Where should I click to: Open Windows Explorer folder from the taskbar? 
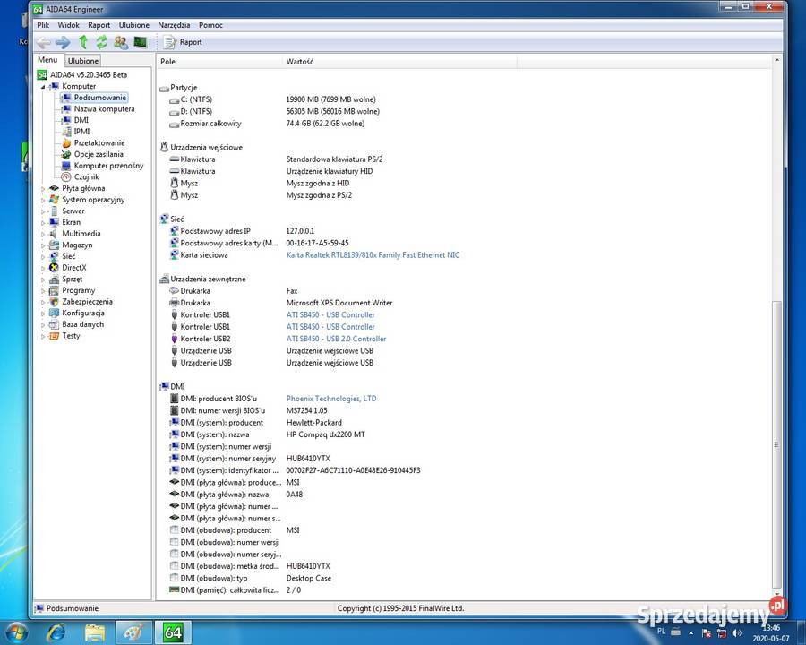tap(95, 632)
